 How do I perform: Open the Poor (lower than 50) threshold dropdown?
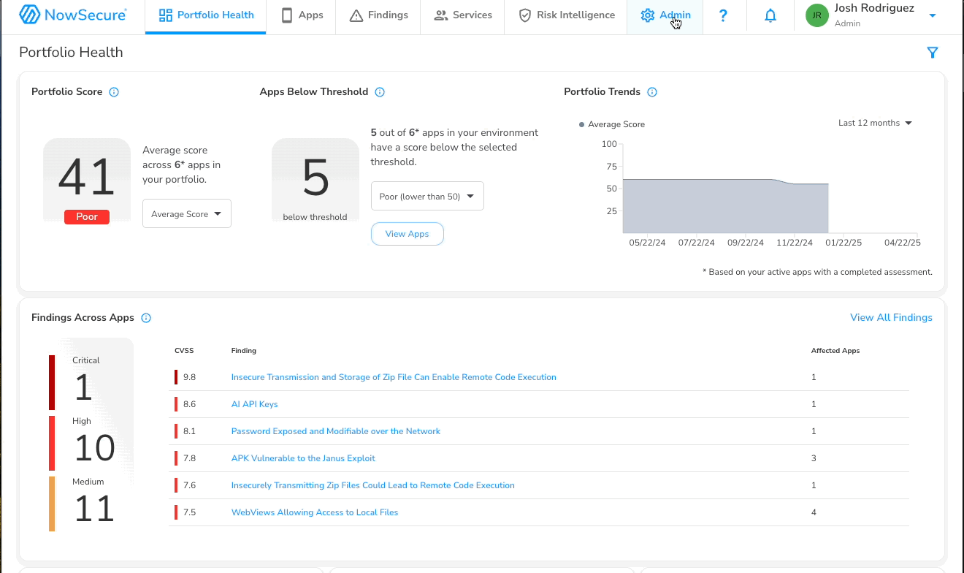point(427,196)
